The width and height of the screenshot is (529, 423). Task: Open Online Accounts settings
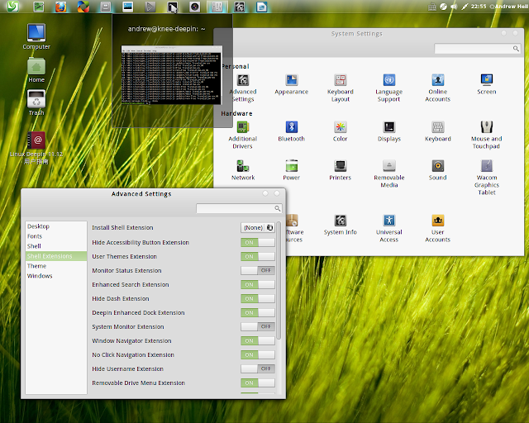(x=437, y=81)
